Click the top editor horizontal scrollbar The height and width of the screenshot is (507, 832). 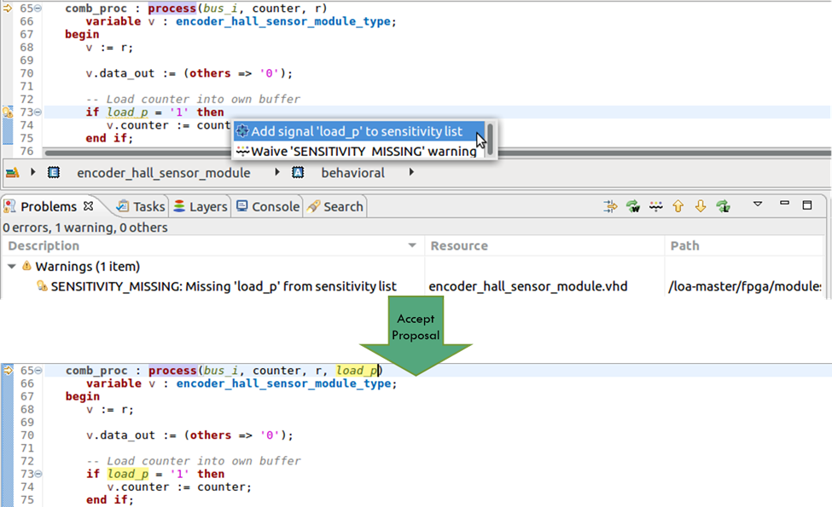[x=436, y=153]
